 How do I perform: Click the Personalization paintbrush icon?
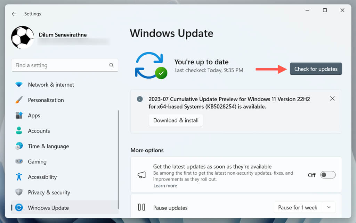click(19, 100)
